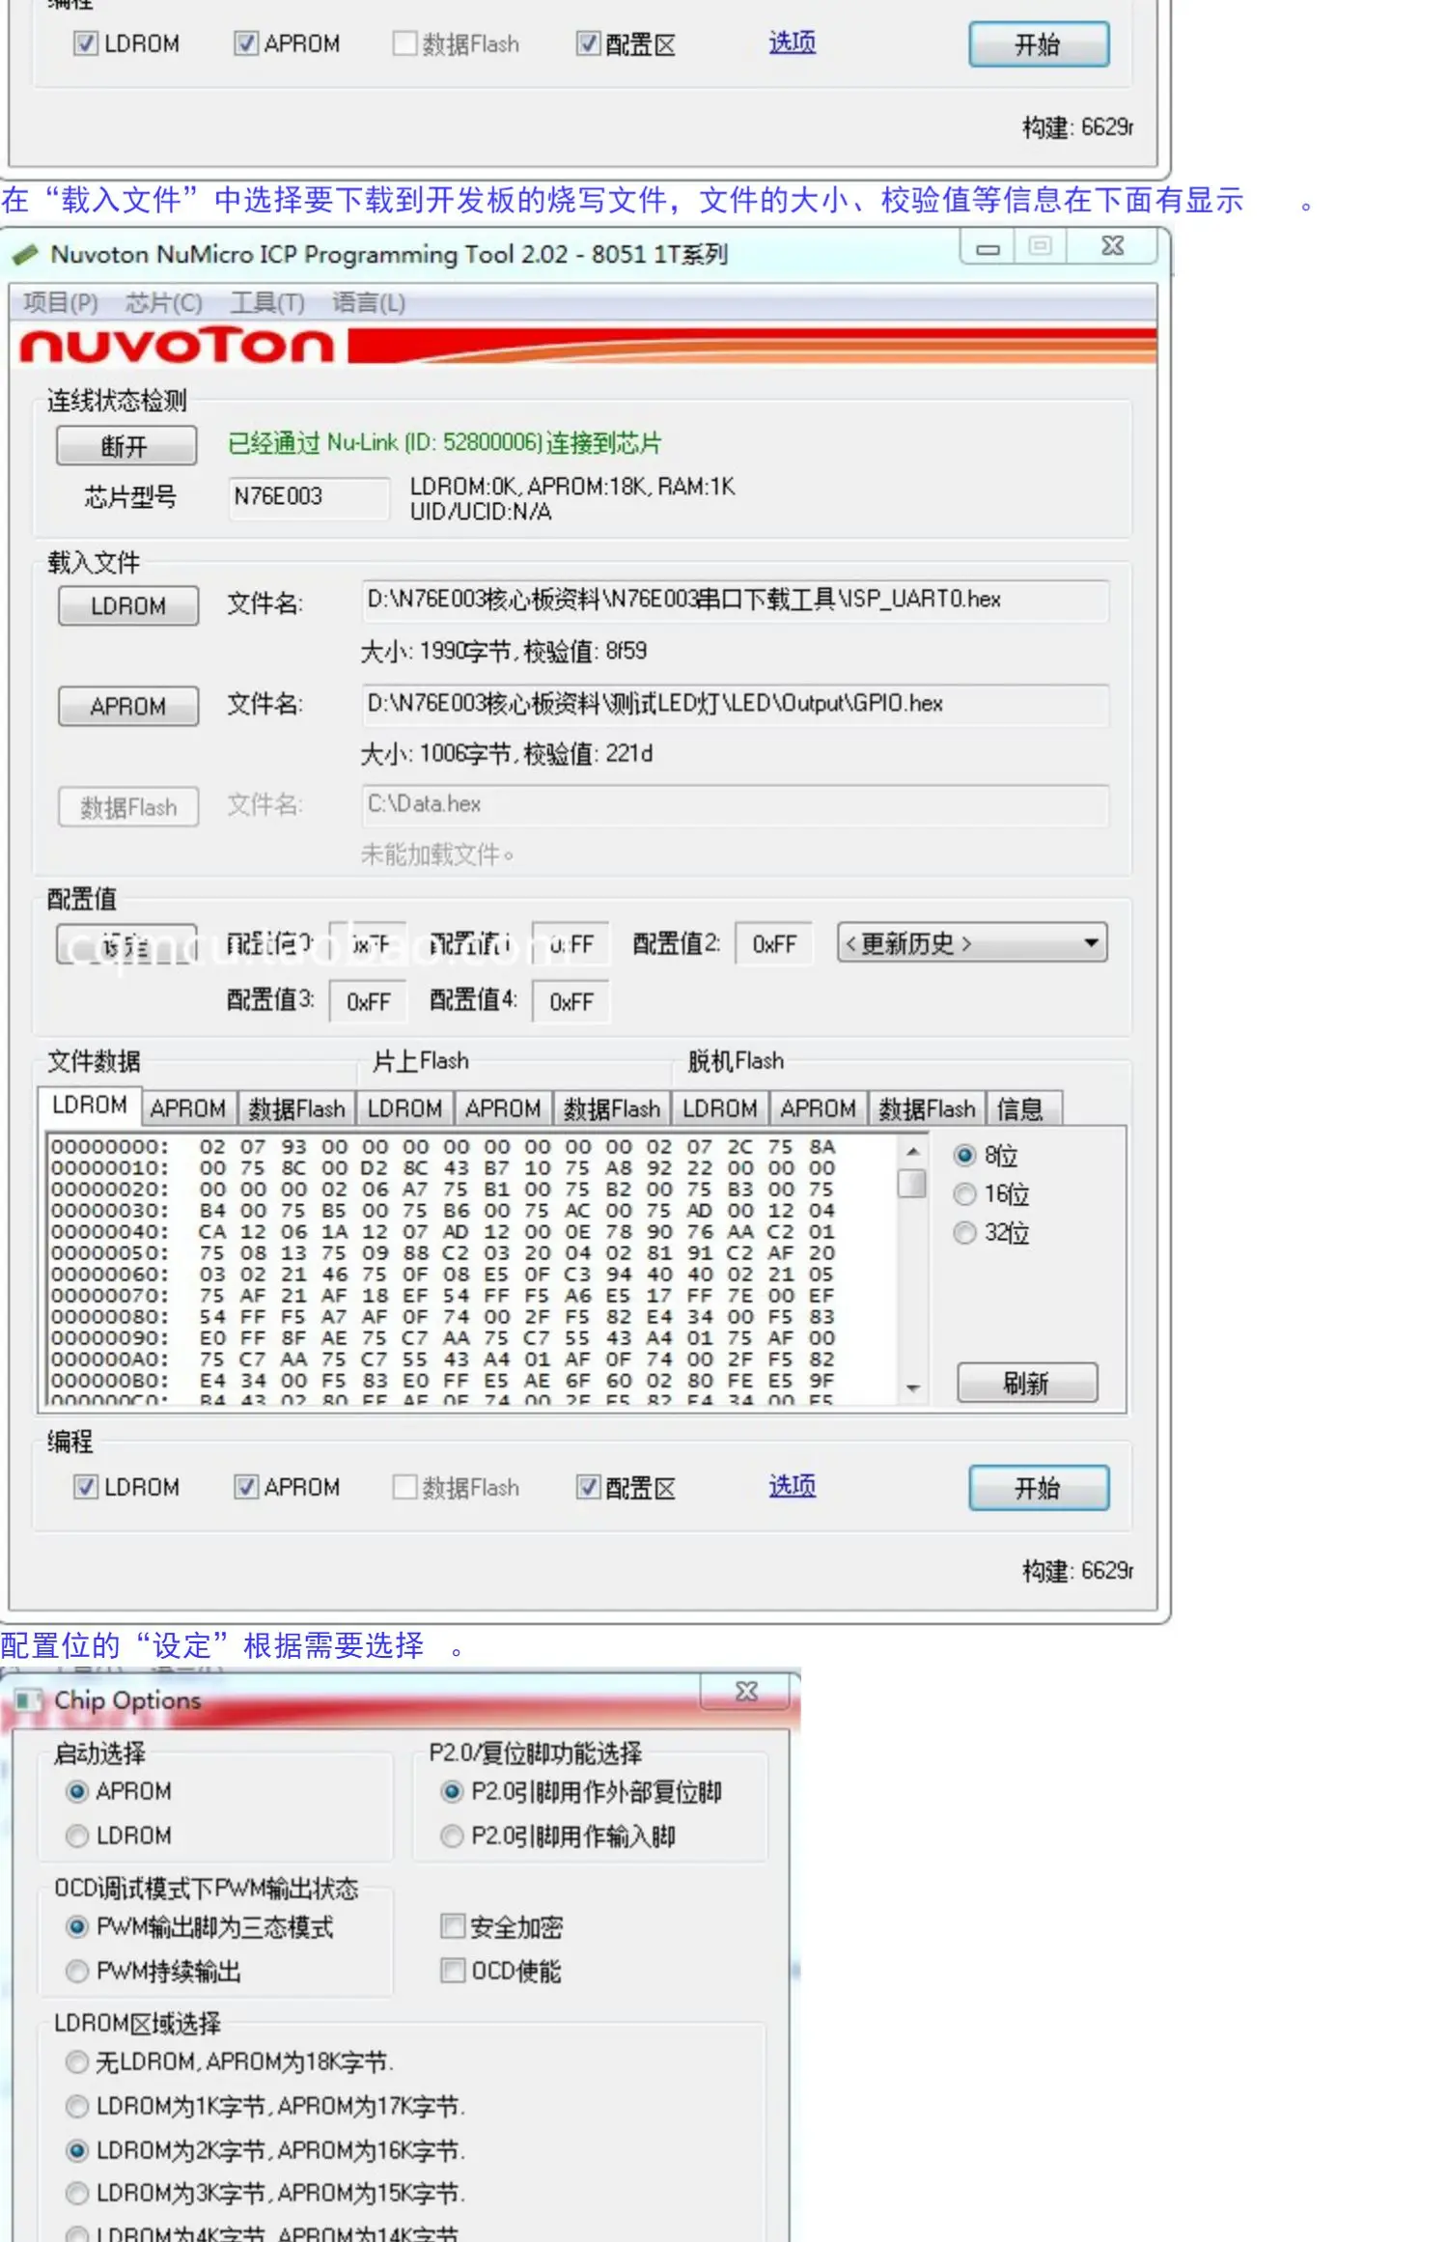Image resolution: width=1448 pixels, height=2242 pixels.
Task: Open the 语言(L) menu
Action: click(369, 303)
